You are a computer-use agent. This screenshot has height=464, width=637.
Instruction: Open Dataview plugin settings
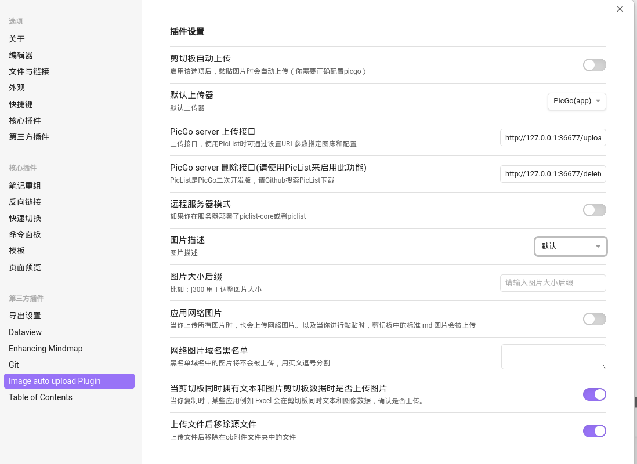pyautogui.click(x=26, y=332)
